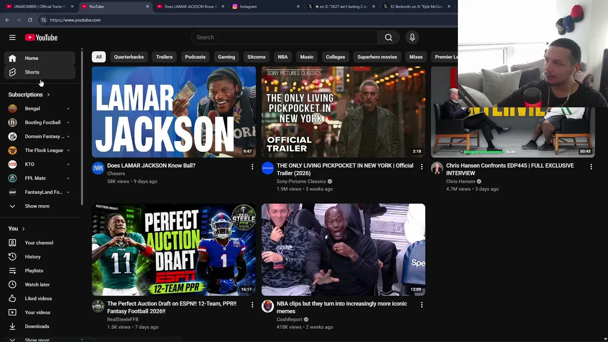The image size is (608, 342).
Task: Open Bootleg Football subscription in sidebar
Action: pos(40,123)
